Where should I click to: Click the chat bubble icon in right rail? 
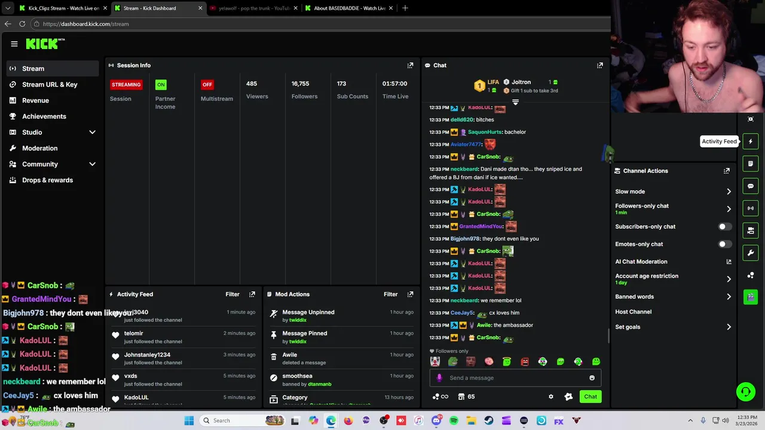coord(751,186)
